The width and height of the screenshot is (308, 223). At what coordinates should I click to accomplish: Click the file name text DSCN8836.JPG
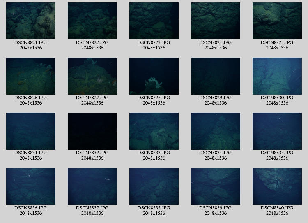pyautogui.click(x=31, y=208)
